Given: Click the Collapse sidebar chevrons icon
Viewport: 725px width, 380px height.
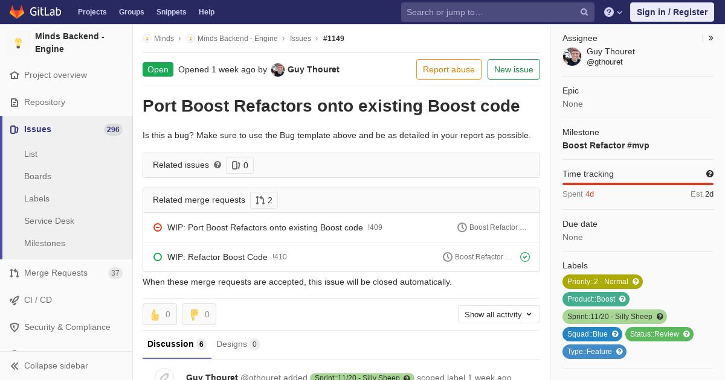Looking at the screenshot, I should click(14, 366).
